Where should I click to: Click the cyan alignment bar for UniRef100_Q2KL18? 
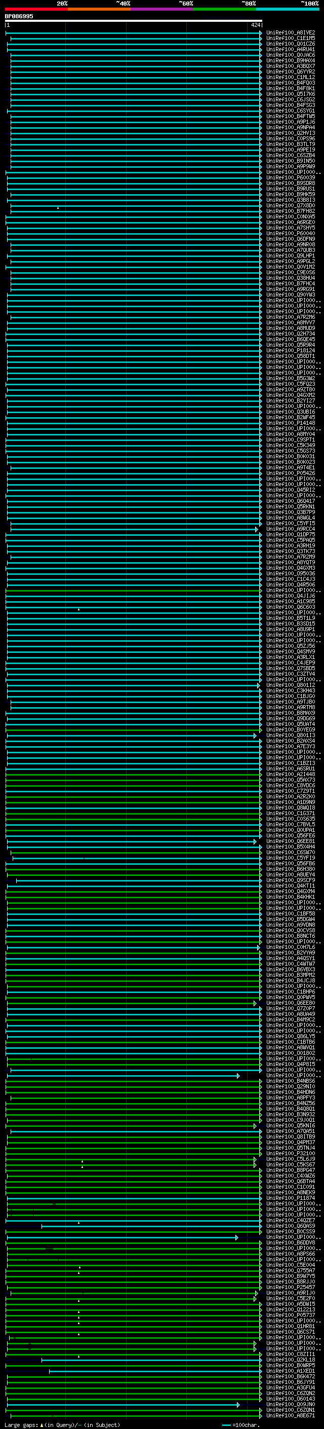[149, 1360]
